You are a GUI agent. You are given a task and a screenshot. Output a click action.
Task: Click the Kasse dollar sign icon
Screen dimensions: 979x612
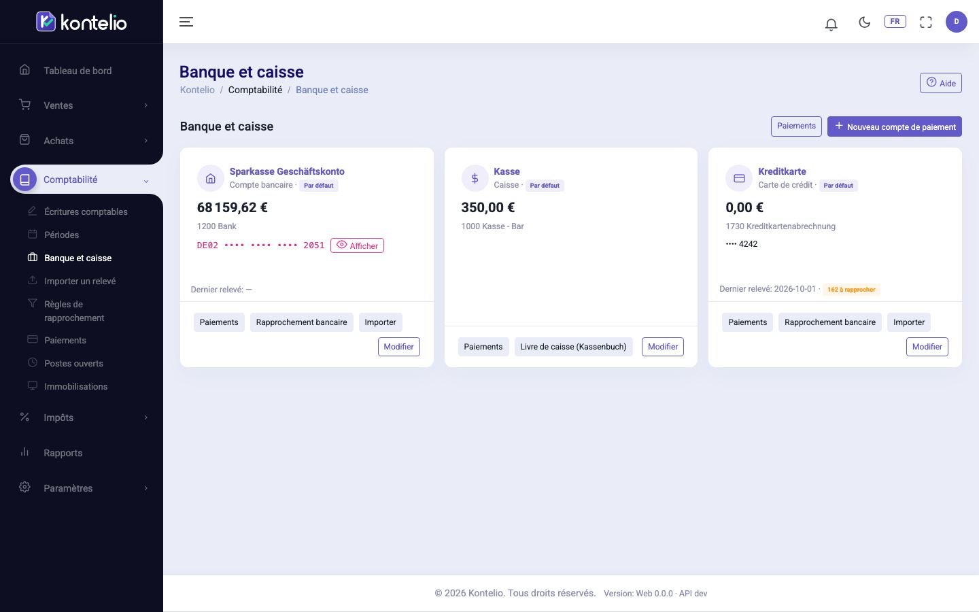coord(475,178)
